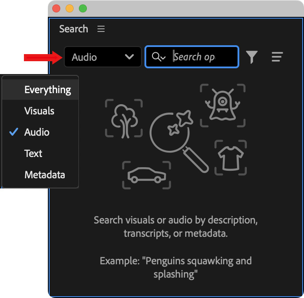304x298 pixels.
Task: Click the car illustration icon
Action: pyautogui.click(x=146, y=175)
